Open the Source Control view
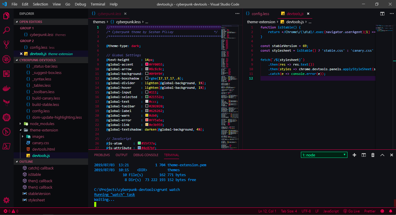Screen dimensions: 396x215 [6, 44]
